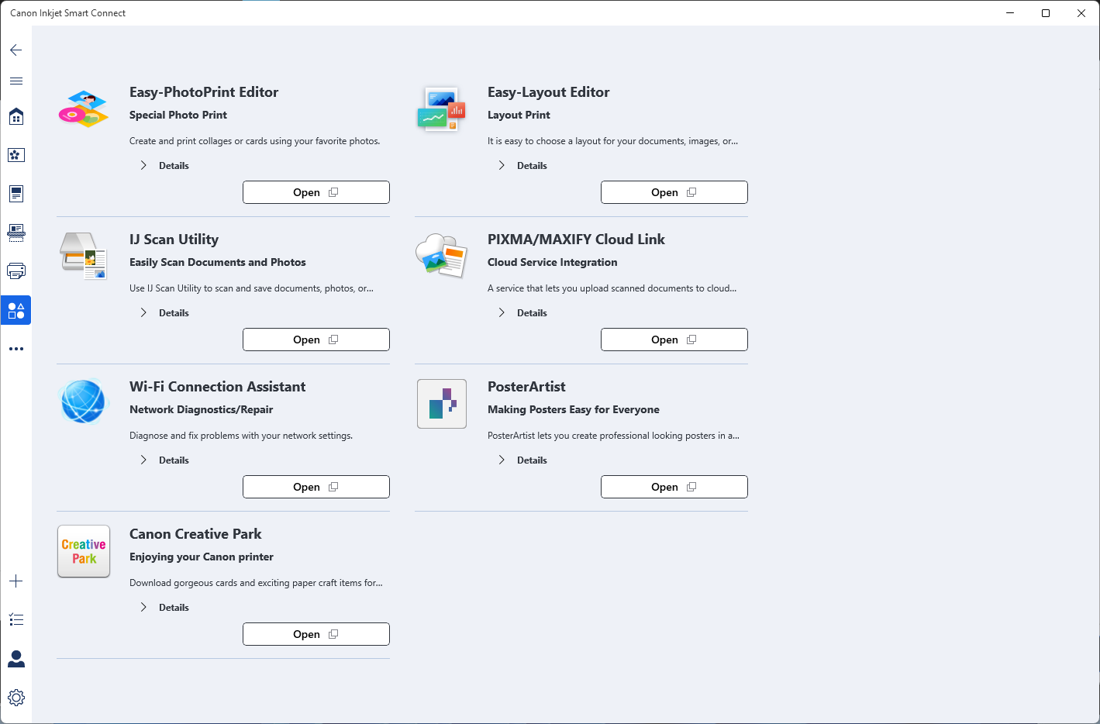Select the printer icon in sidebar
This screenshot has width=1100, height=724.
[16, 271]
